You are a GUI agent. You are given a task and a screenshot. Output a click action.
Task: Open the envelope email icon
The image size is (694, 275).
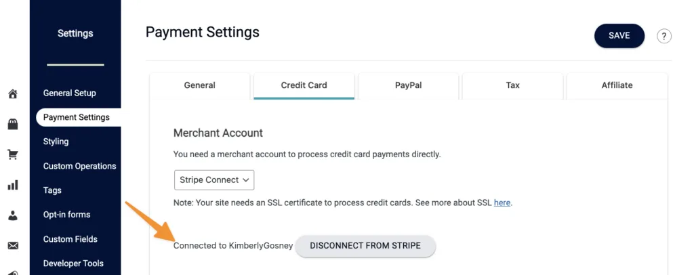point(12,246)
